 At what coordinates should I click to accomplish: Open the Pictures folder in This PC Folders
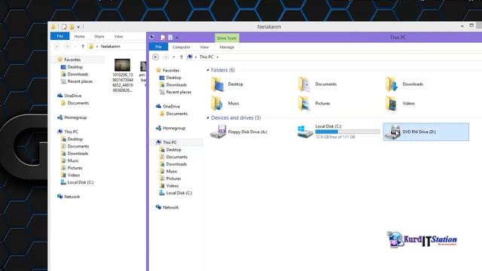(314, 104)
